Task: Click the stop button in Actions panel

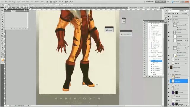Action: [x=147, y=76]
